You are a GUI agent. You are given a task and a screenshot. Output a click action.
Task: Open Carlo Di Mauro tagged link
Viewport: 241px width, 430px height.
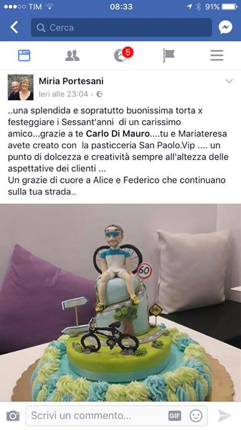[x=118, y=134]
